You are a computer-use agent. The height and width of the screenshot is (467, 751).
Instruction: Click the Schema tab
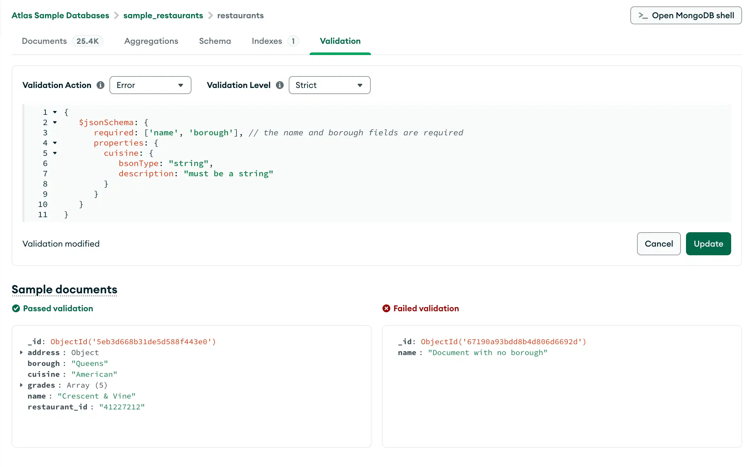215,41
